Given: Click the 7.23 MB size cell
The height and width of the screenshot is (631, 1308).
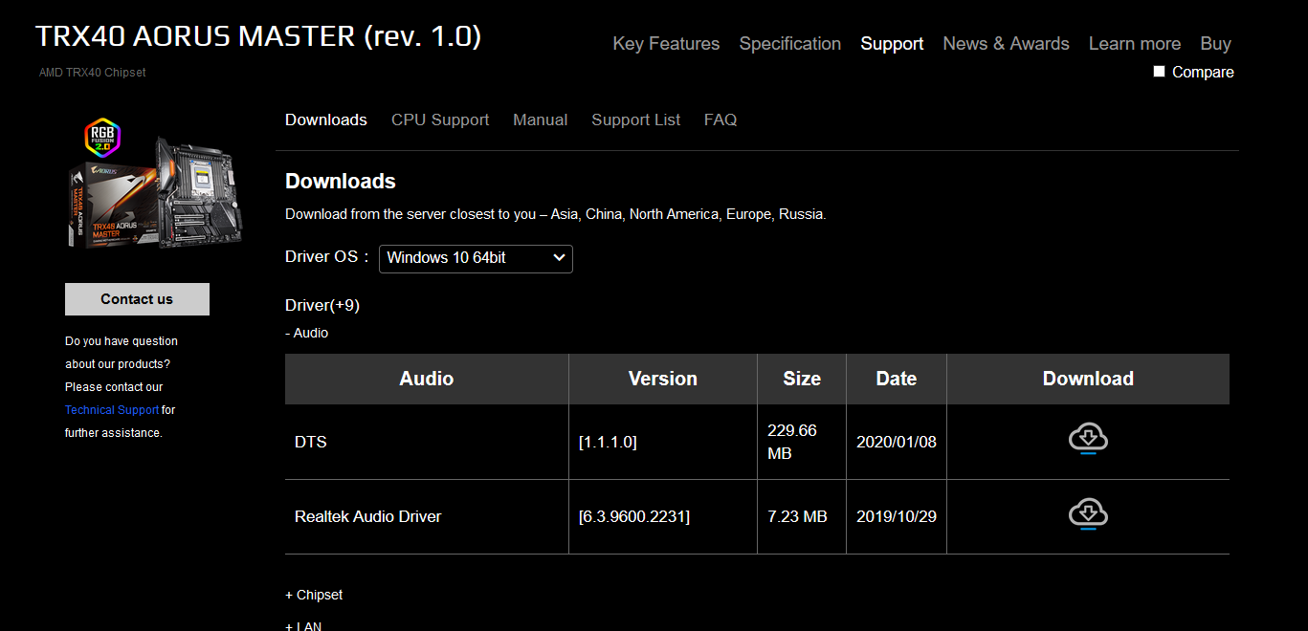Looking at the screenshot, I should 802,516.
